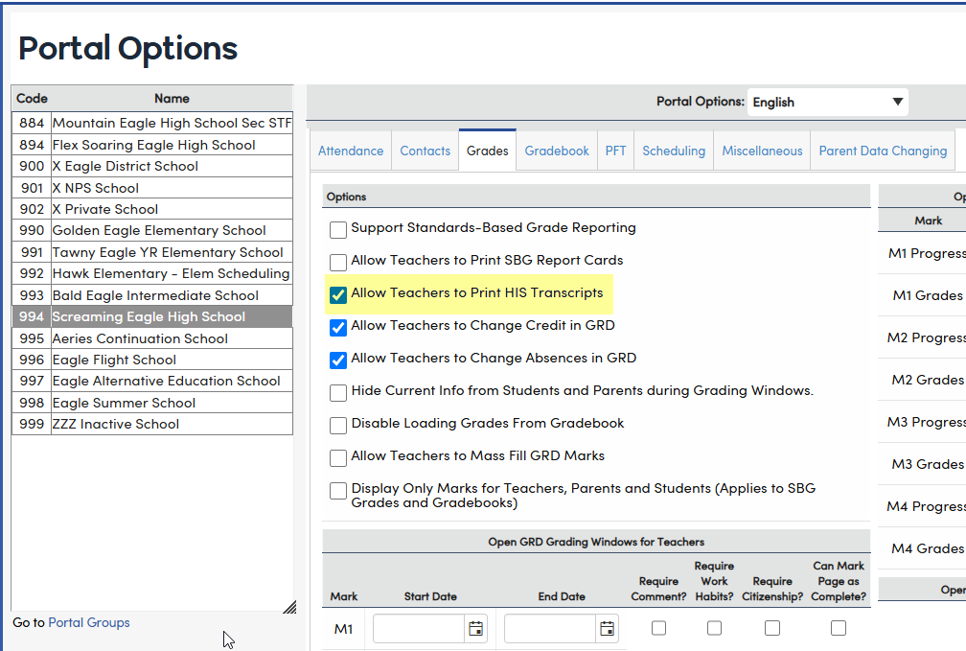
Task: Open the Parent Data Changing tab
Action: [x=883, y=151]
